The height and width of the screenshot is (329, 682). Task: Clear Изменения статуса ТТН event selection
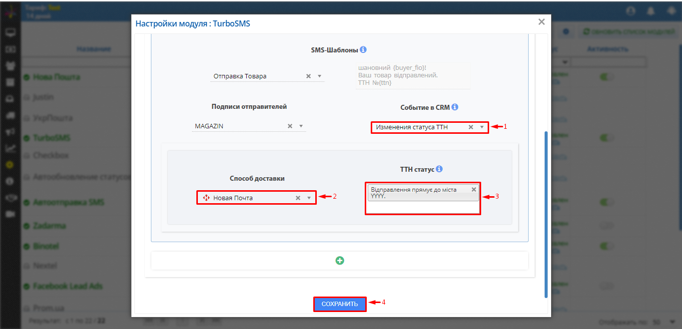pos(471,127)
